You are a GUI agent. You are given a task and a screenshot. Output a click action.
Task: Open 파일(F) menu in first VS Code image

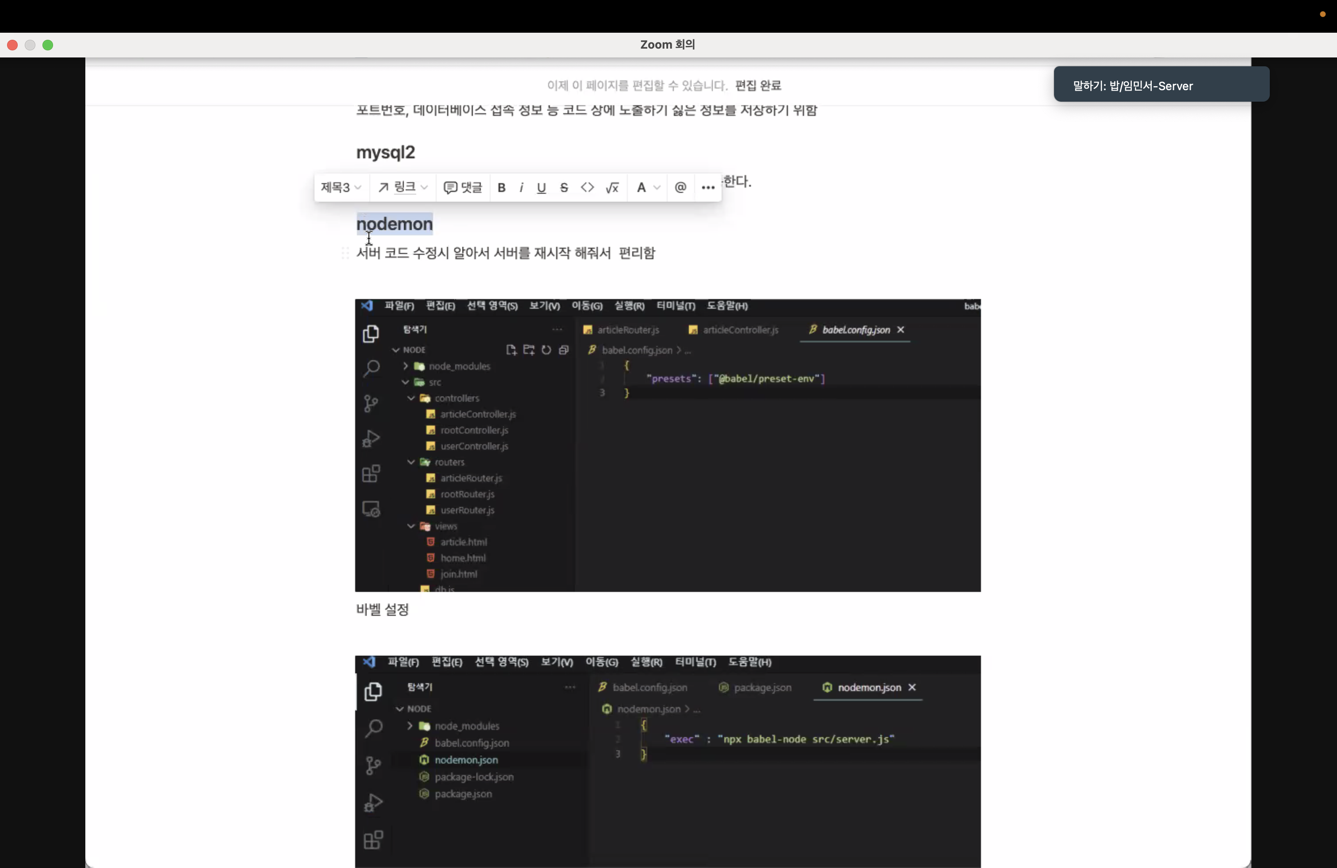(399, 306)
